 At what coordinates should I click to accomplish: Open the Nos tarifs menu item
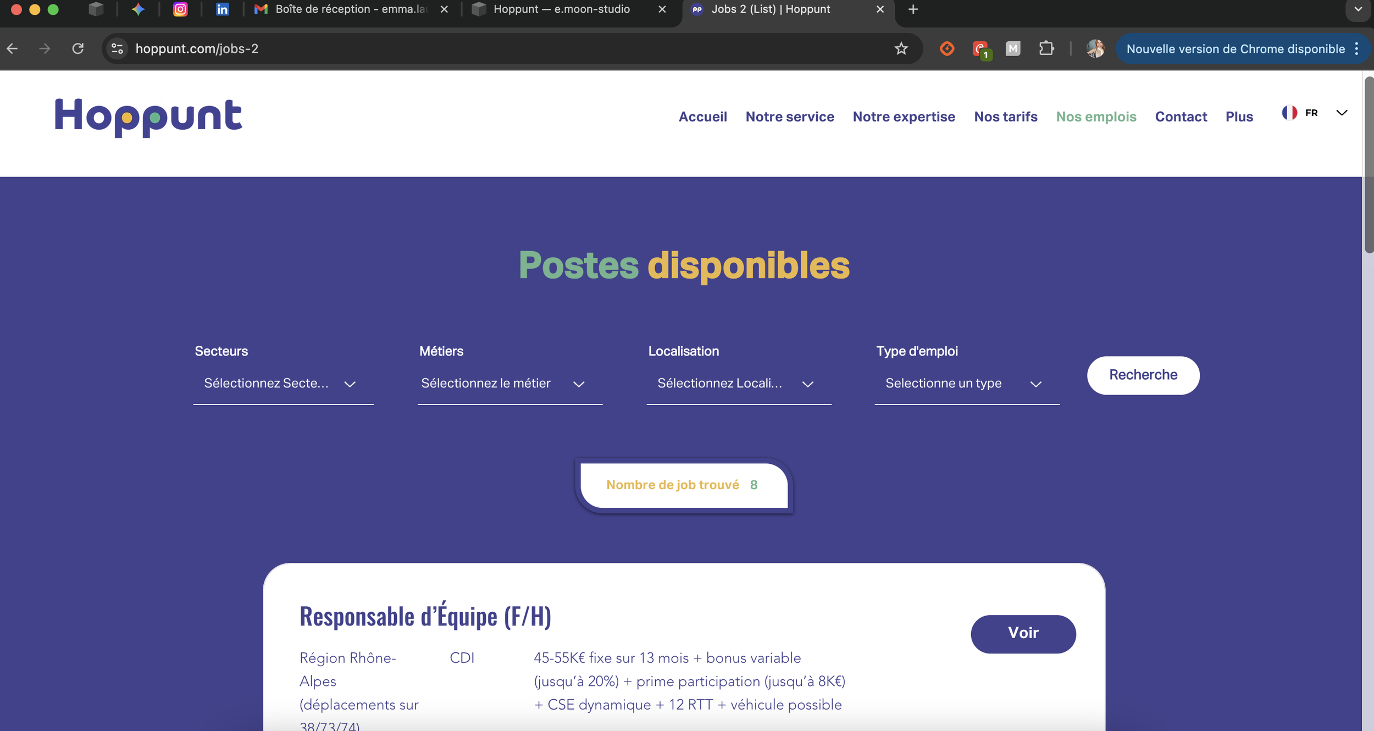1005,117
